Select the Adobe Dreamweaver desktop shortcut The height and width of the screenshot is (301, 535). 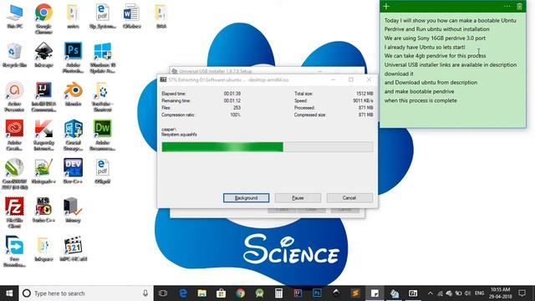pyautogui.click(x=102, y=135)
